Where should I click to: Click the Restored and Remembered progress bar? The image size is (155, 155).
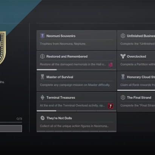point(77,70)
